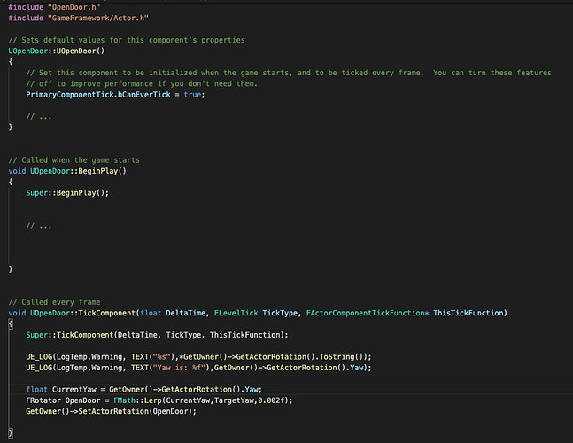Screen dimensions: 573x443
Task: Click the comment "Sets default values for this component's properties"
Action: click(x=127, y=40)
